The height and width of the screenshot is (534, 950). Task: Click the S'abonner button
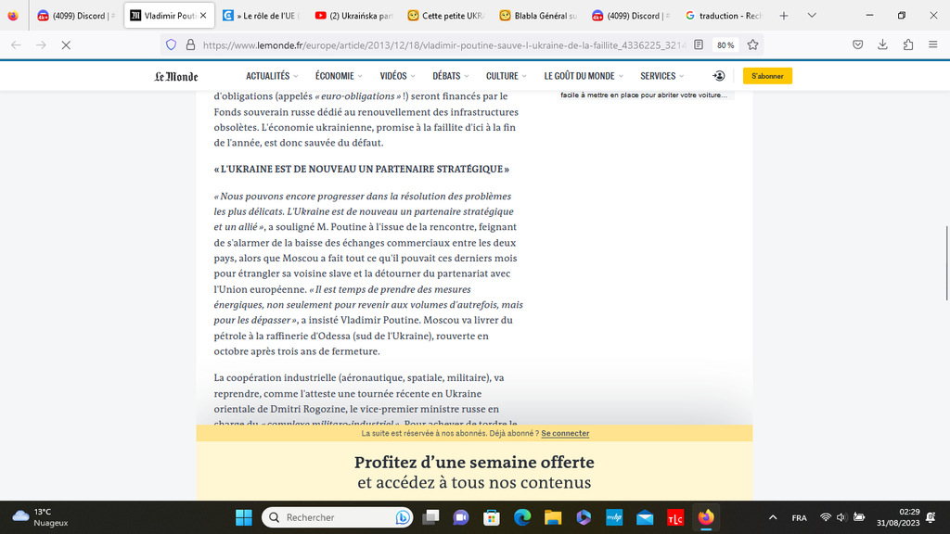tap(767, 76)
